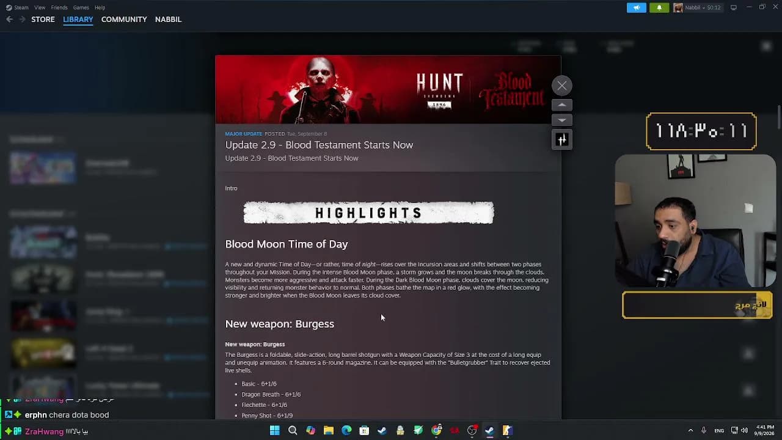
Task: Launch Microsoft Edge from the taskbar
Action: click(x=346, y=430)
